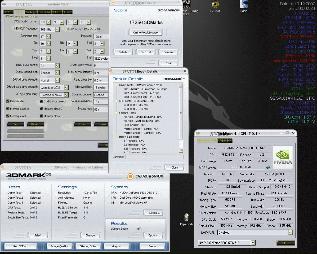Open the F.E.A.R desktop shortcut icon

pos(215,5)
